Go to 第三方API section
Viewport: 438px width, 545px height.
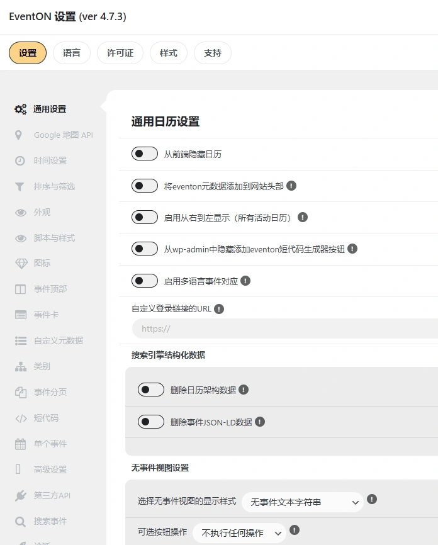[x=53, y=496]
